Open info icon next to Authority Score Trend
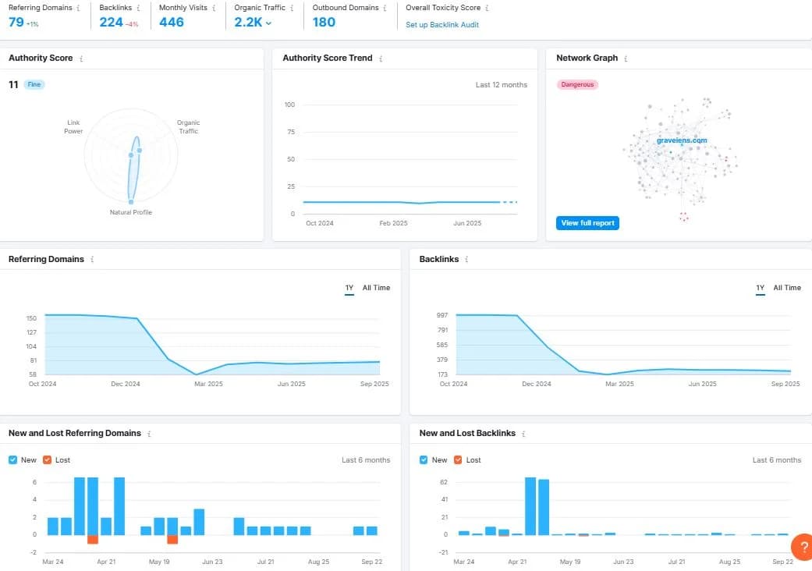 coord(381,59)
